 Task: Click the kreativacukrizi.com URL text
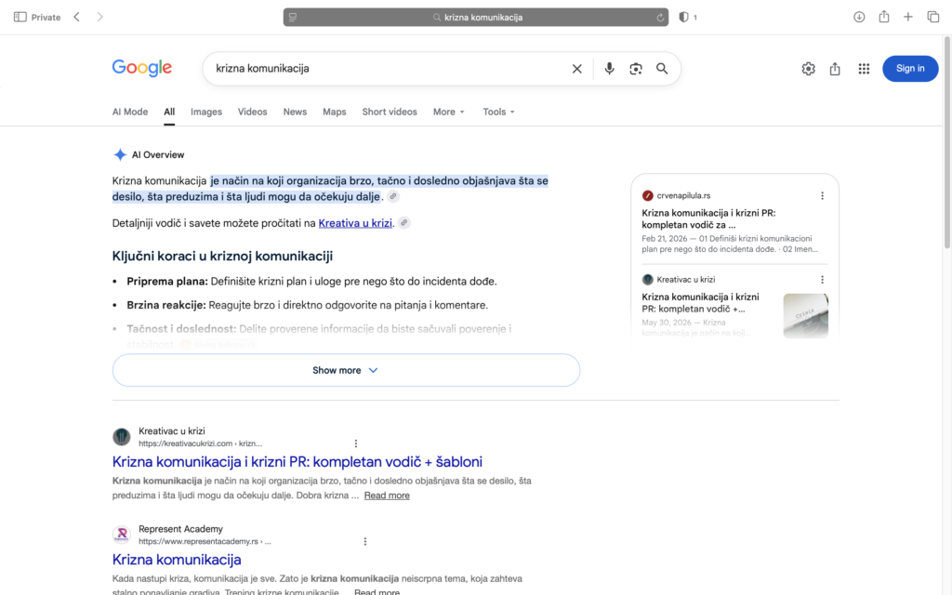(x=201, y=443)
